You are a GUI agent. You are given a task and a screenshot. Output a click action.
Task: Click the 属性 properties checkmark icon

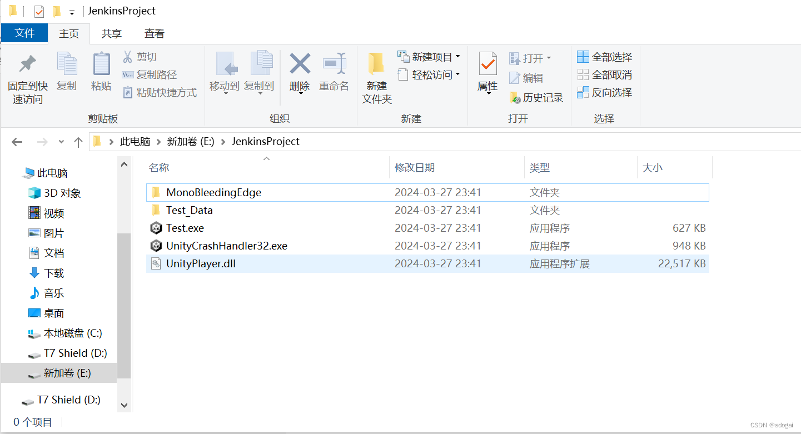pos(487,64)
